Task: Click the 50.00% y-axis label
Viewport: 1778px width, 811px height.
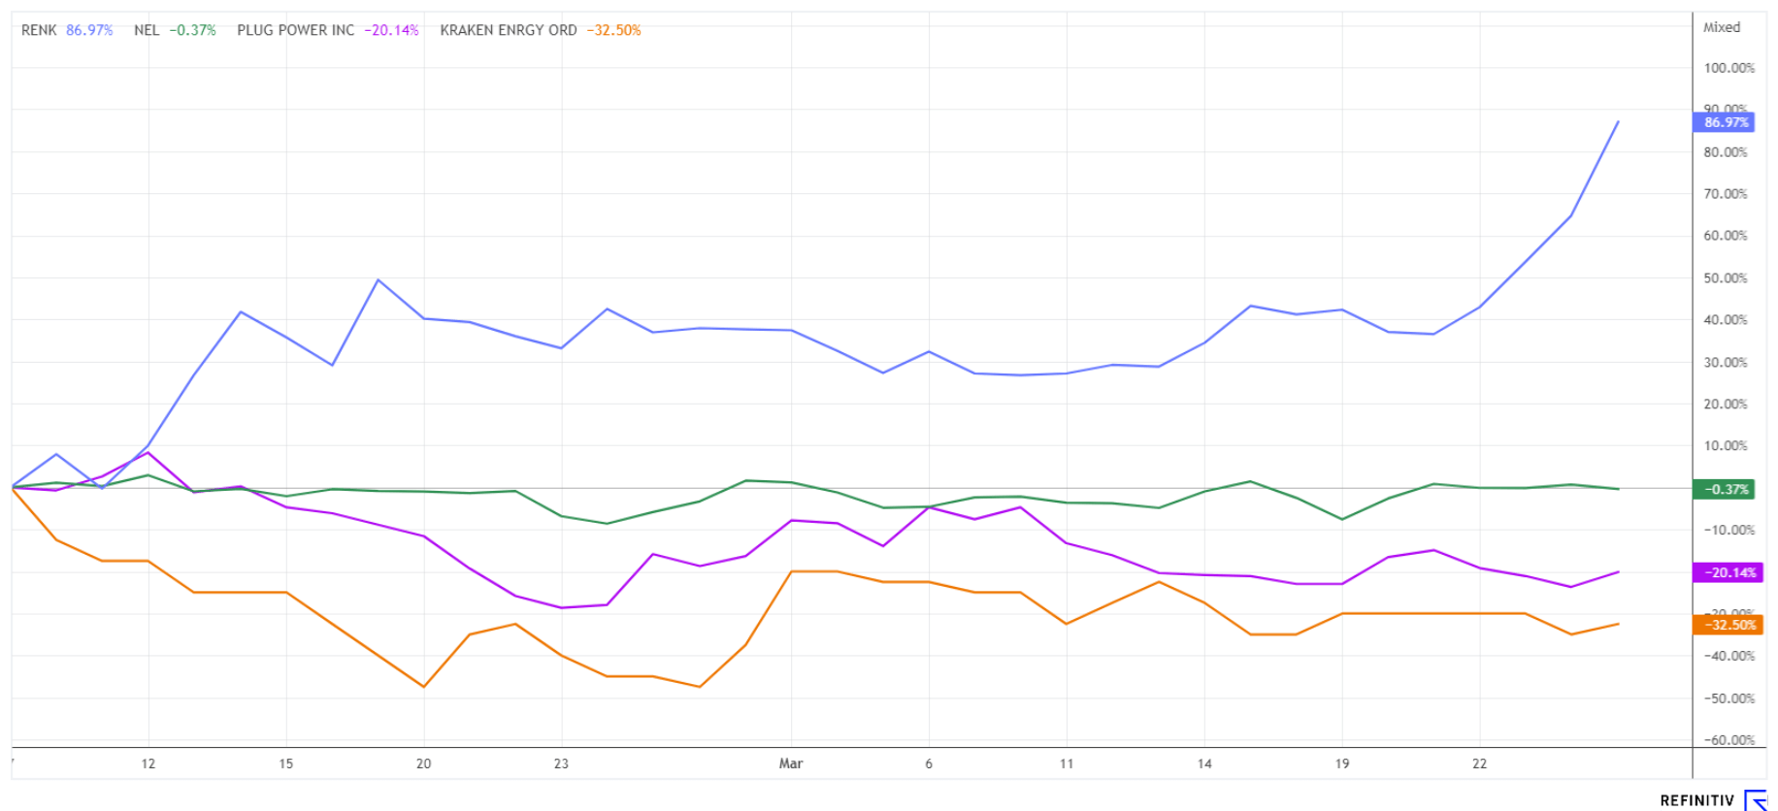Action: (1725, 278)
